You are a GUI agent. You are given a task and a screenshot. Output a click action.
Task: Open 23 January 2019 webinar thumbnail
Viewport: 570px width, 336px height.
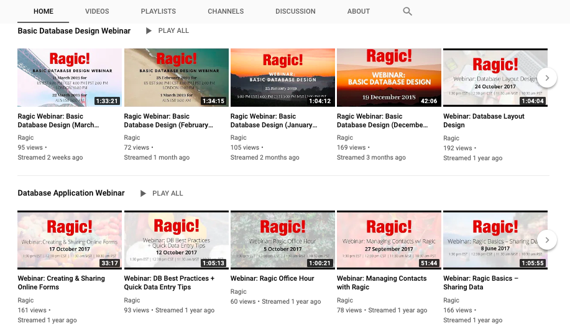pos(282,78)
